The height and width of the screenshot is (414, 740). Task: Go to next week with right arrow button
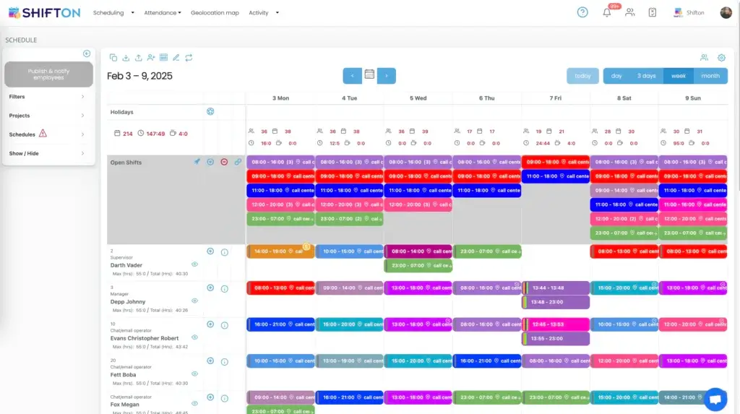tap(387, 75)
